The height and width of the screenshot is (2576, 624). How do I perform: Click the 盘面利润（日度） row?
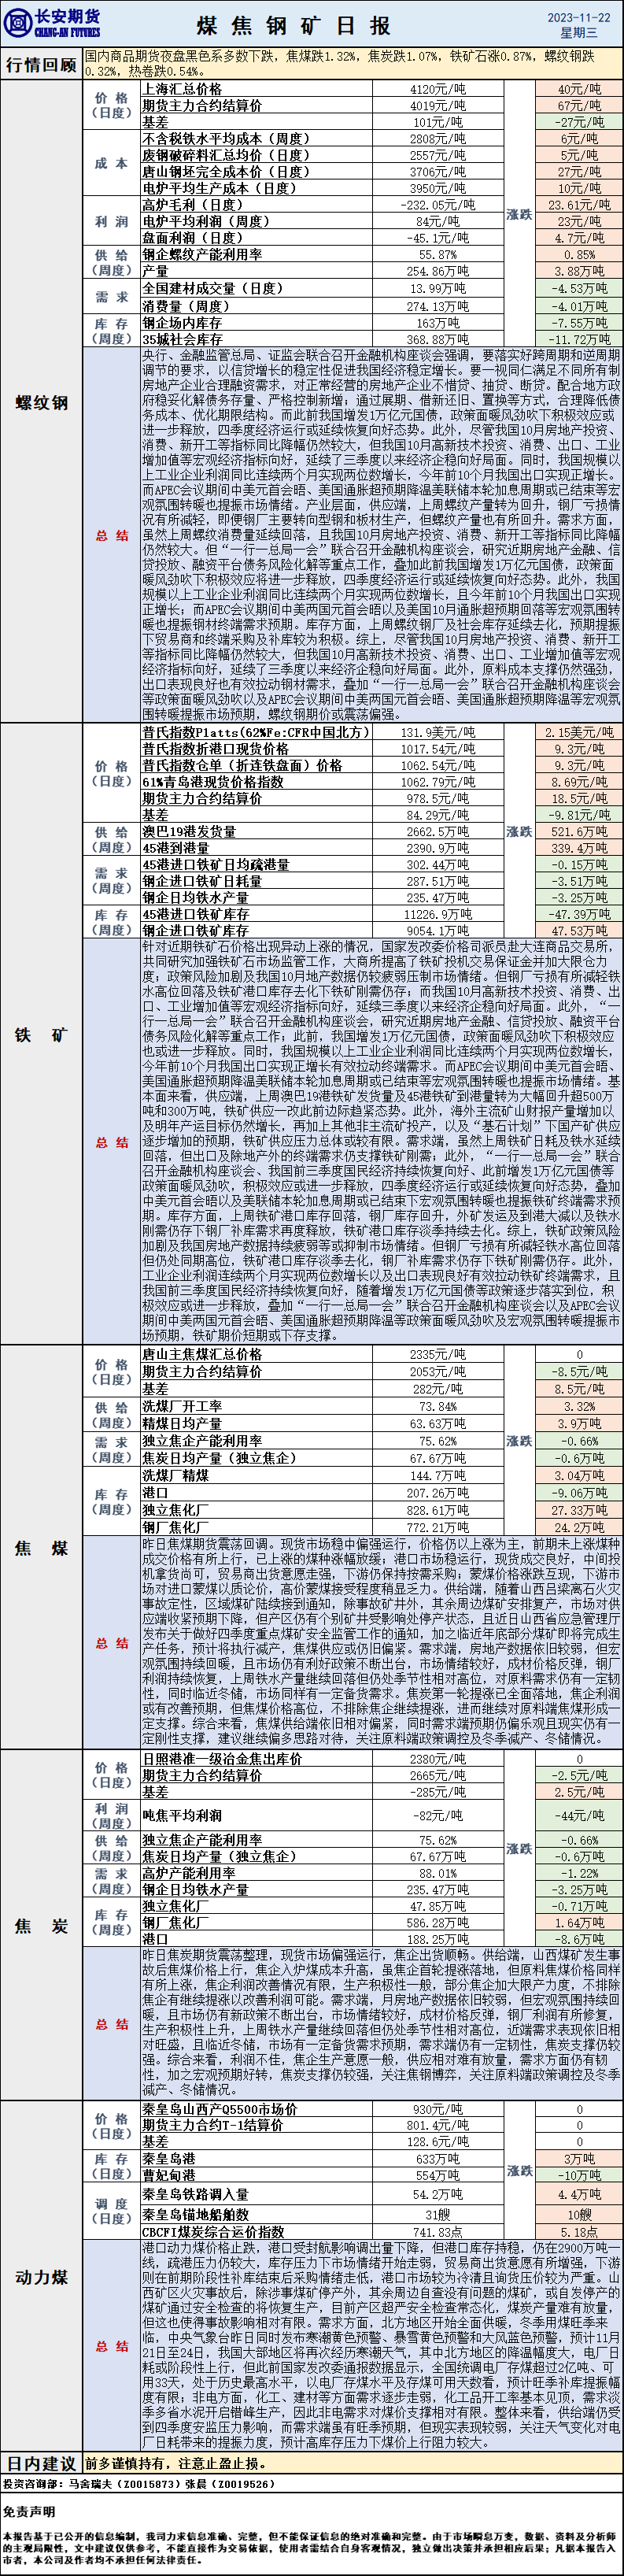pyautogui.click(x=192, y=238)
